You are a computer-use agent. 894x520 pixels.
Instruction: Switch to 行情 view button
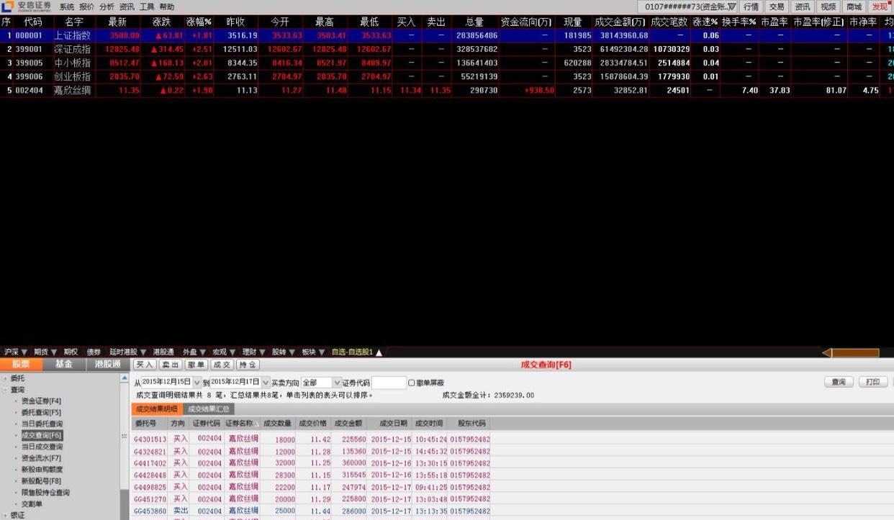751,6
